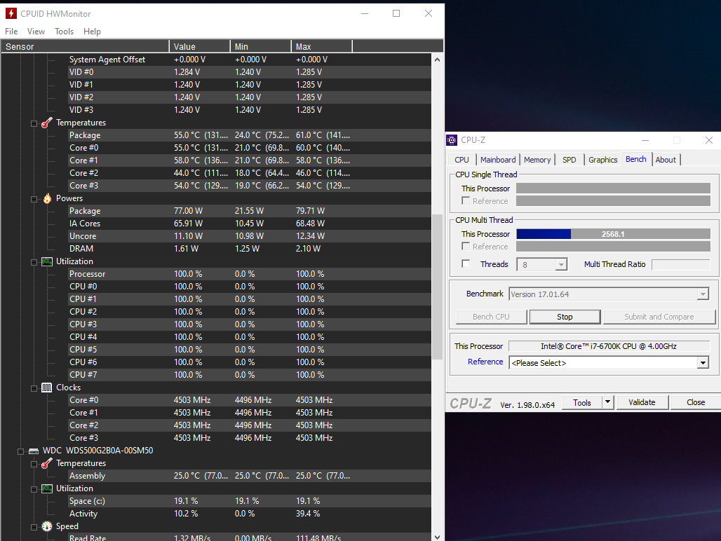
Task: Switch to the CPU tab in CPU-Z
Action: [x=461, y=160]
